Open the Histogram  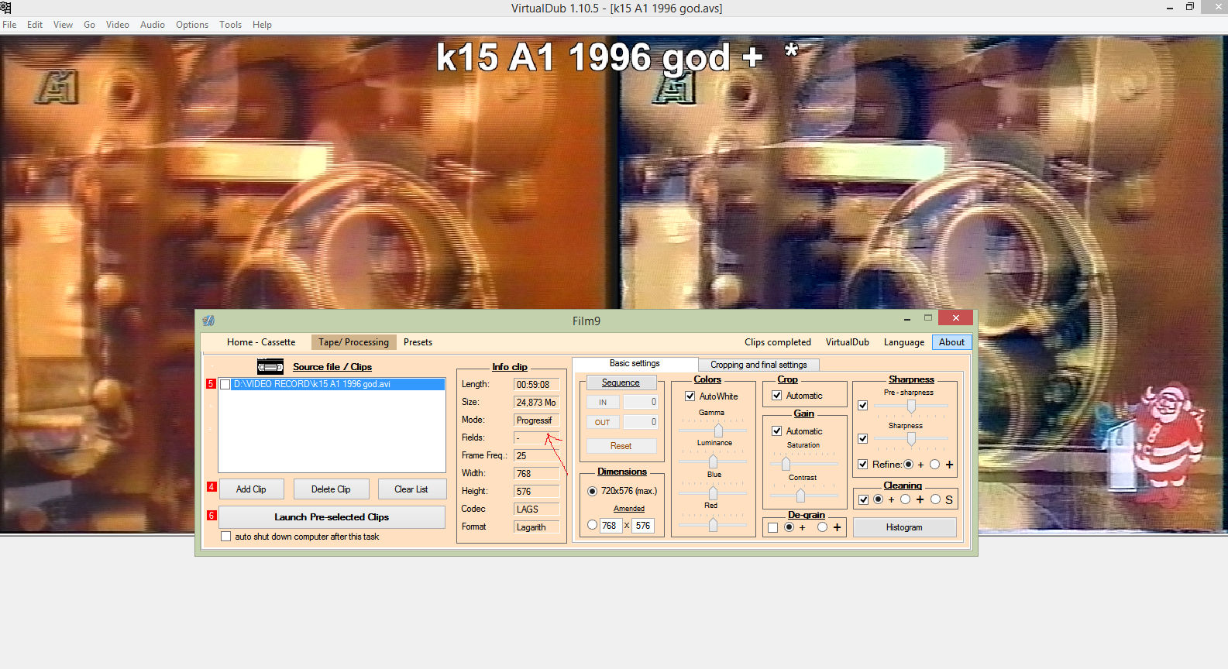904,527
